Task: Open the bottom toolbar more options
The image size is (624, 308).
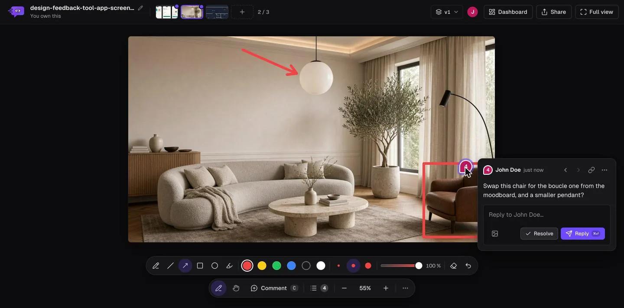Action: click(405, 288)
